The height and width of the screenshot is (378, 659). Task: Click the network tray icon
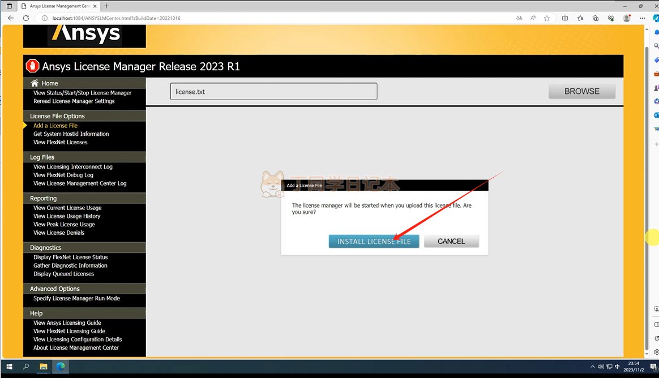(609, 367)
